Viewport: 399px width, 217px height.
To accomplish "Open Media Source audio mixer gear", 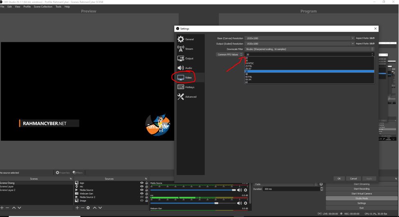I will pos(246,190).
